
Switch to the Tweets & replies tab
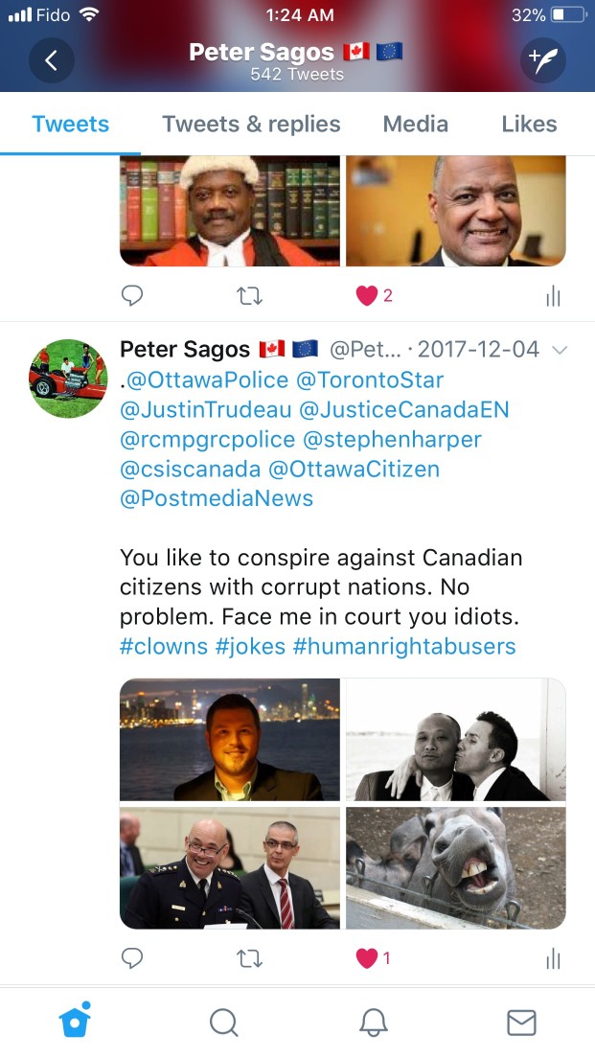pyautogui.click(x=251, y=125)
